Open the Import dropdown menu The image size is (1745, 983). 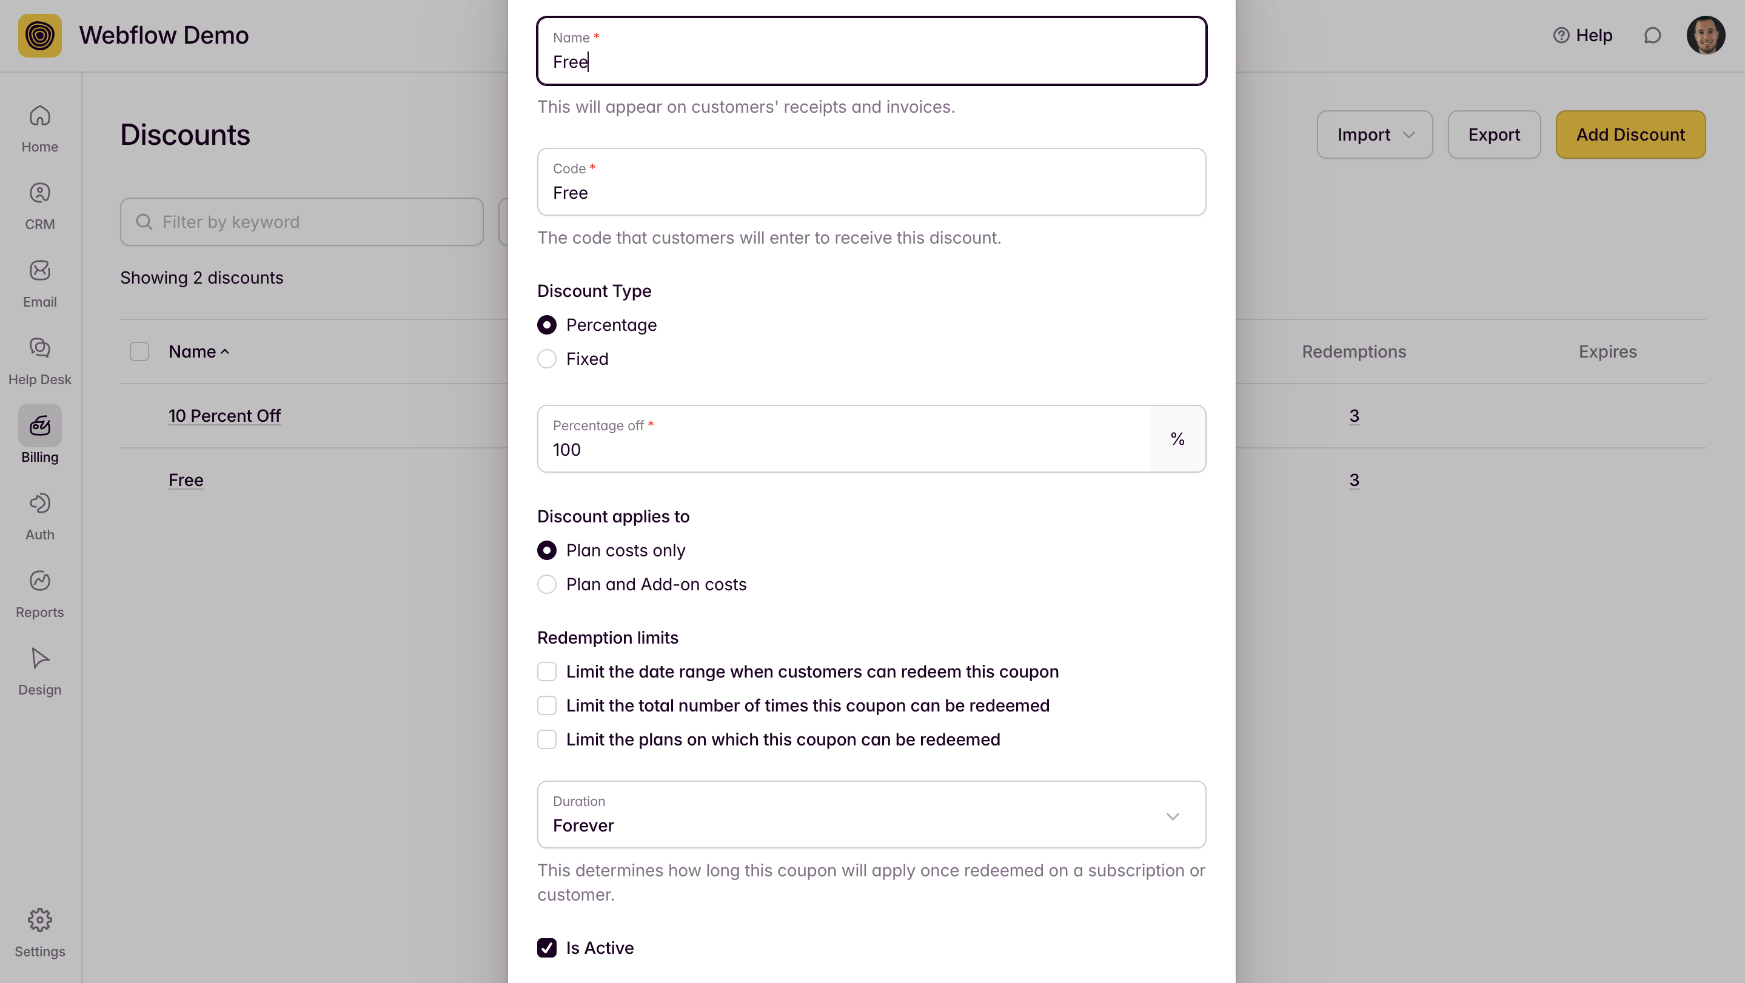(1375, 135)
